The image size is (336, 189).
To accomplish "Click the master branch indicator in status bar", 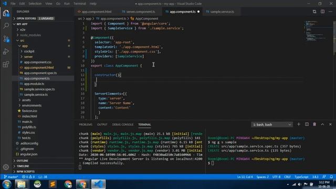I will point(10,177).
